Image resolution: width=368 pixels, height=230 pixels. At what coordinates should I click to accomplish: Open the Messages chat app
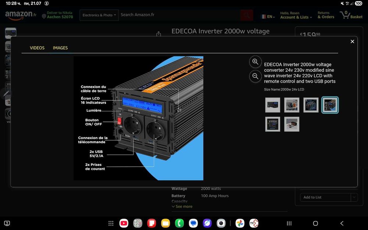193,223
